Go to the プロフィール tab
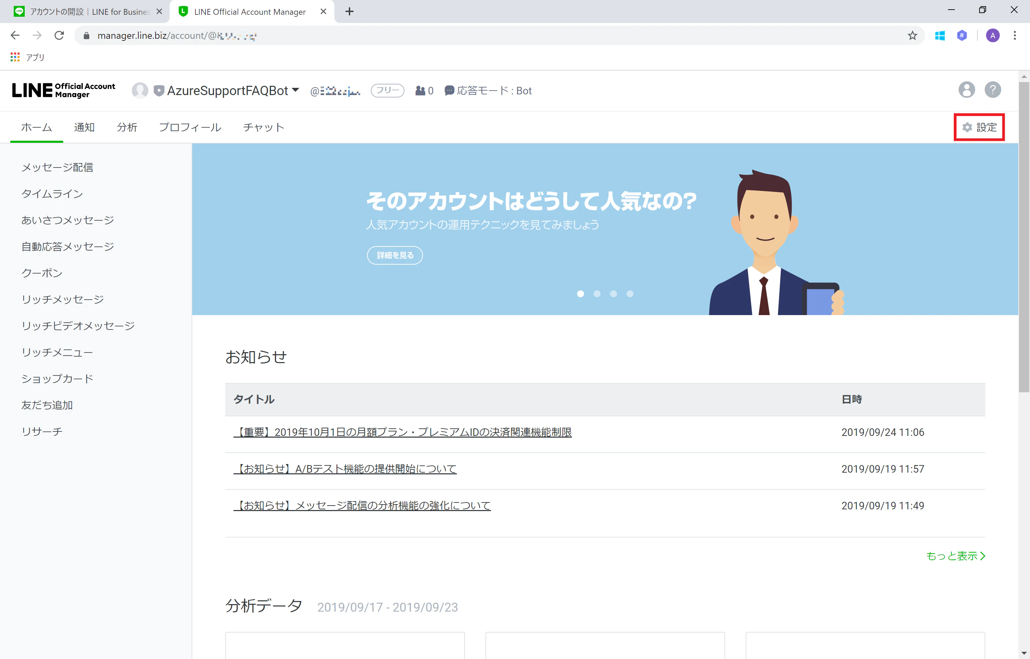Viewport: 1030px width, 659px height. coord(190,127)
